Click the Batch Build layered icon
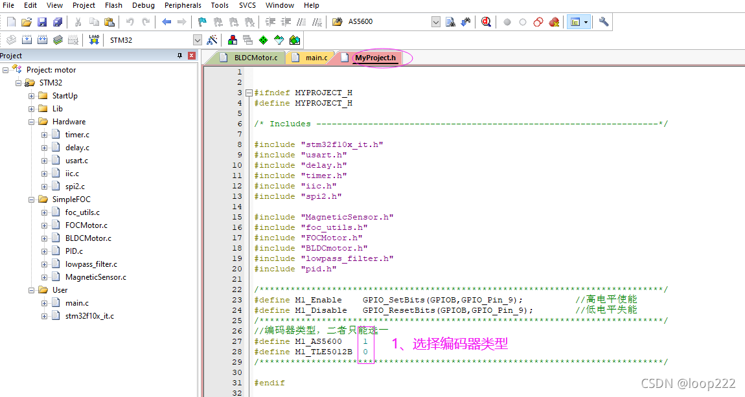The height and width of the screenshot is (397, 745). point(58,40)
